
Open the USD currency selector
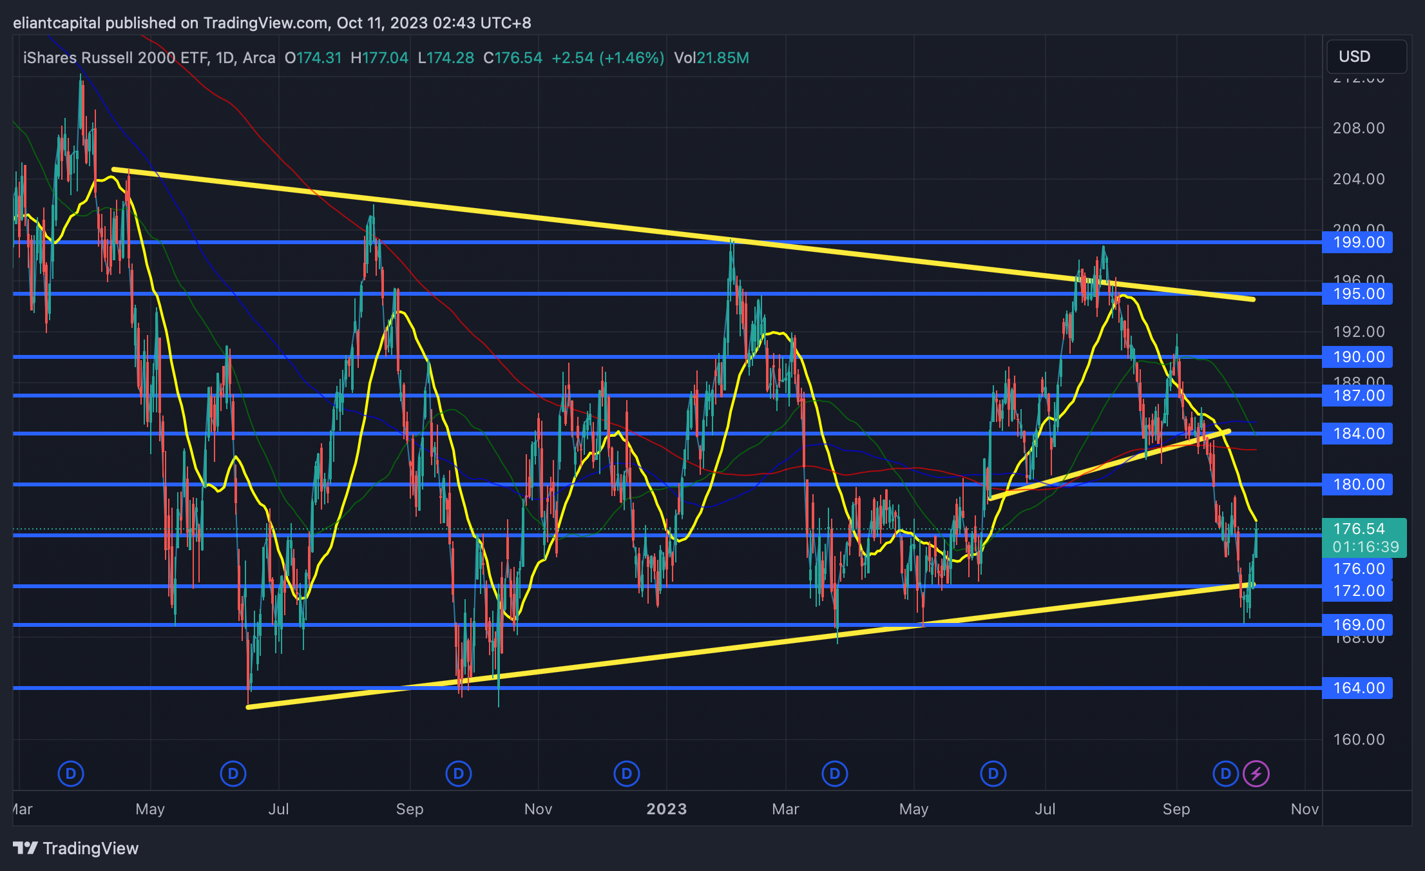[1366, 57]
